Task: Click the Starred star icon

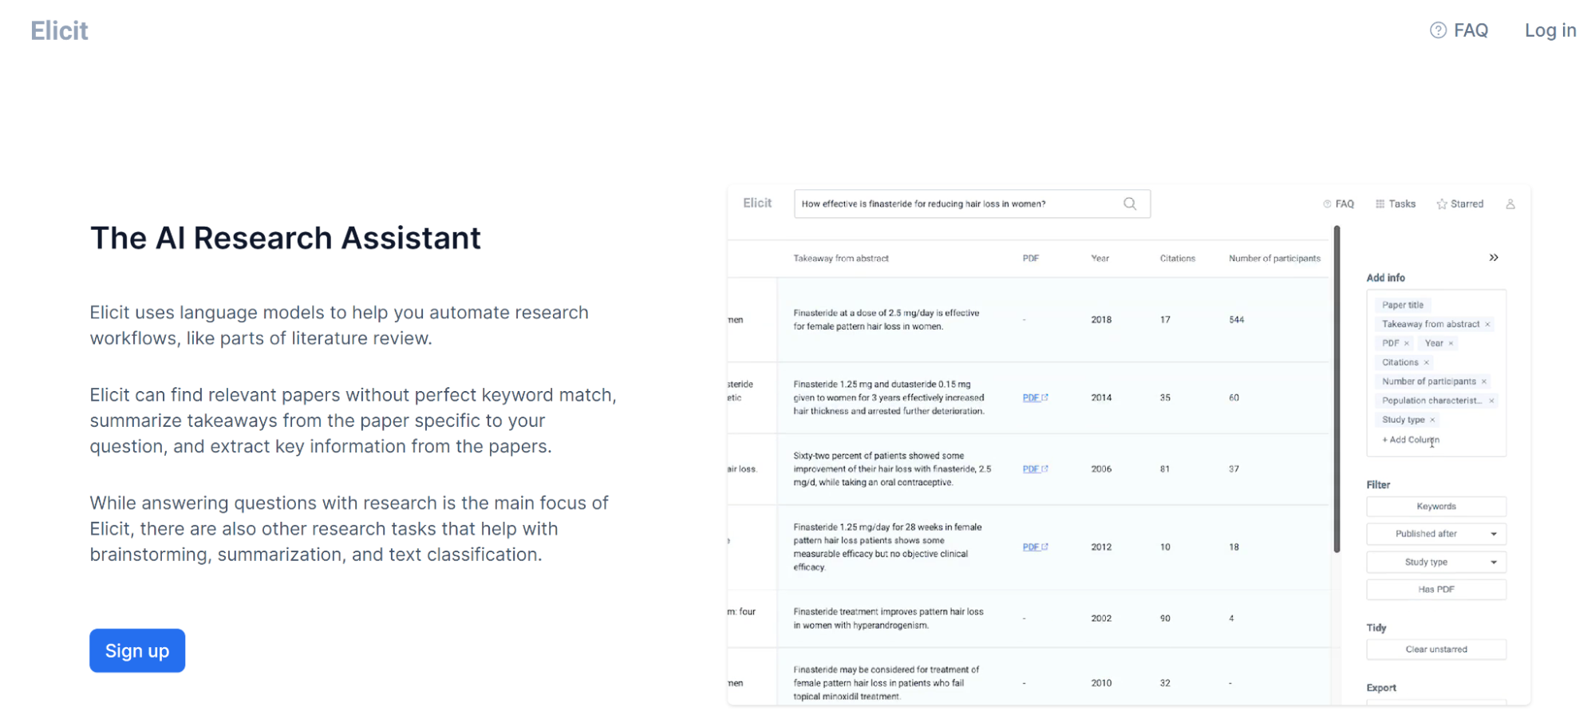Action: tap(1441, 204)
